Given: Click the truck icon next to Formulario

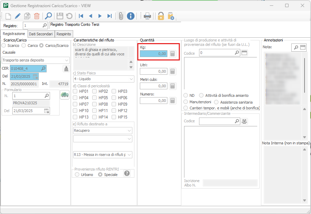Looking at the screenshot, I should tap(65, 95).
